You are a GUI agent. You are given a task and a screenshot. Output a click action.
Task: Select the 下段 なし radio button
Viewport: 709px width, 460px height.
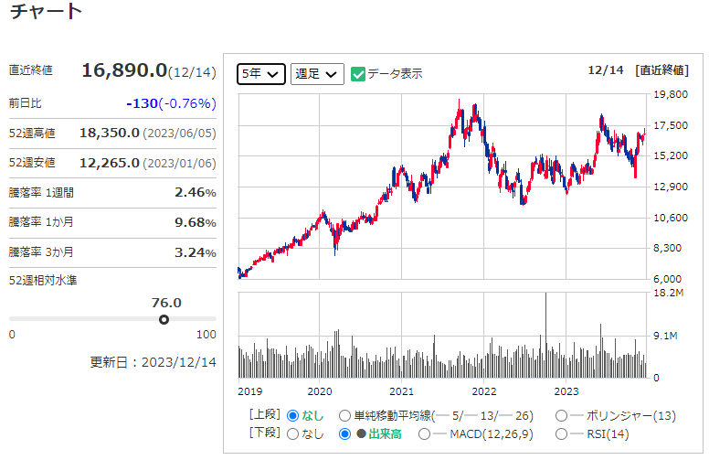point(293,433)
